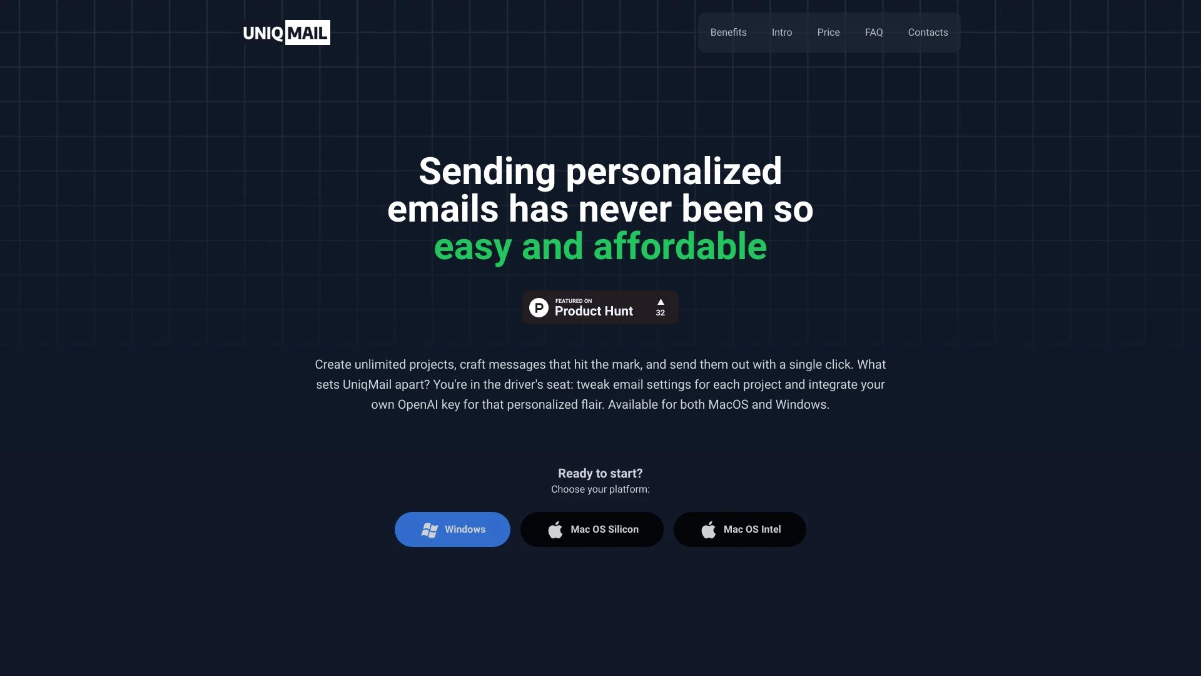Click the UniqMail logo icon
This screenshot has width=1201, height=676.
click(287, 32)
